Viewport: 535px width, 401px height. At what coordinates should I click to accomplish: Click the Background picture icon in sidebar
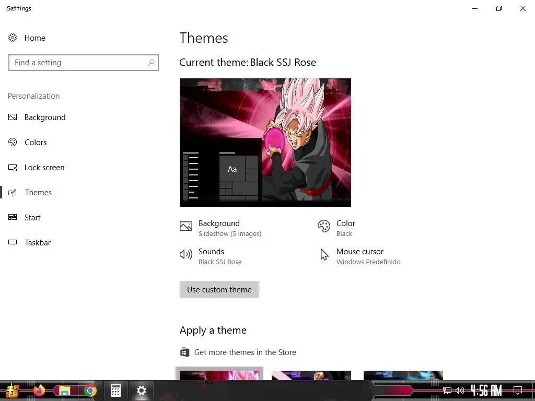tap(13, 117)
